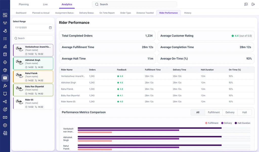Open the package box icon in sidebar
The width and height of the screenshot is (259, 152).
[x=5, y=70]
